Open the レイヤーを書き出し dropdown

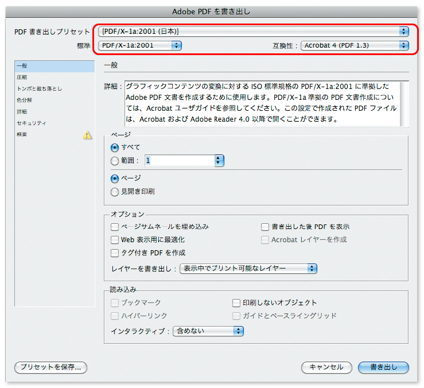[248, 269]
